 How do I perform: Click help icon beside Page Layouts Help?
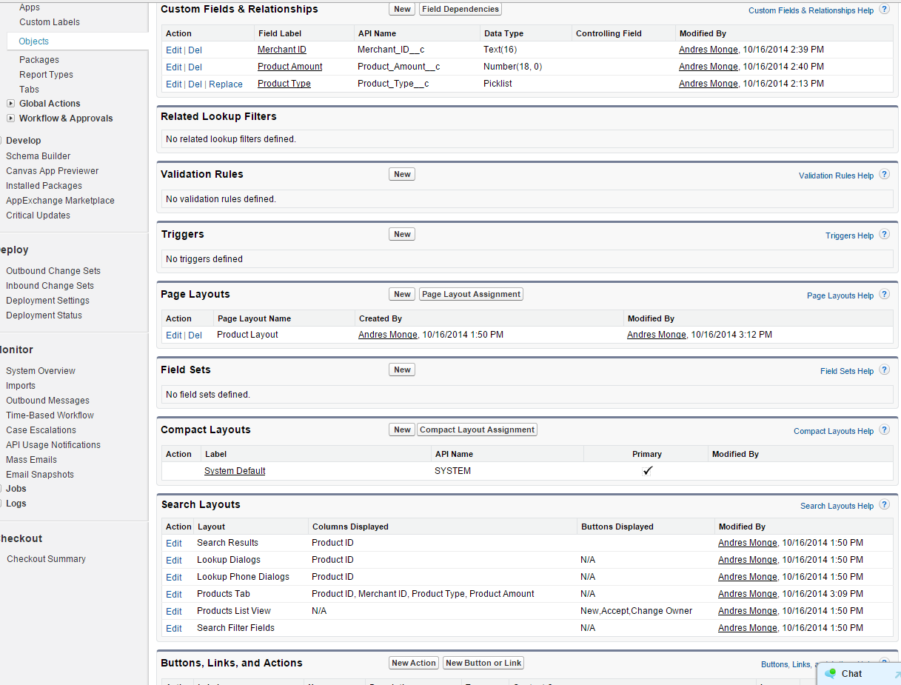884,295
